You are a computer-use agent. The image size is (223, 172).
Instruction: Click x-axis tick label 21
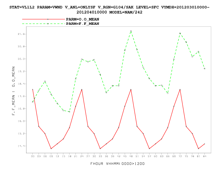pos(76,156)
